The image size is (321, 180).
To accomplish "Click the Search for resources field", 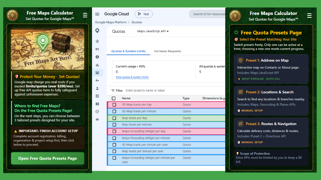I will click(207, 14).
